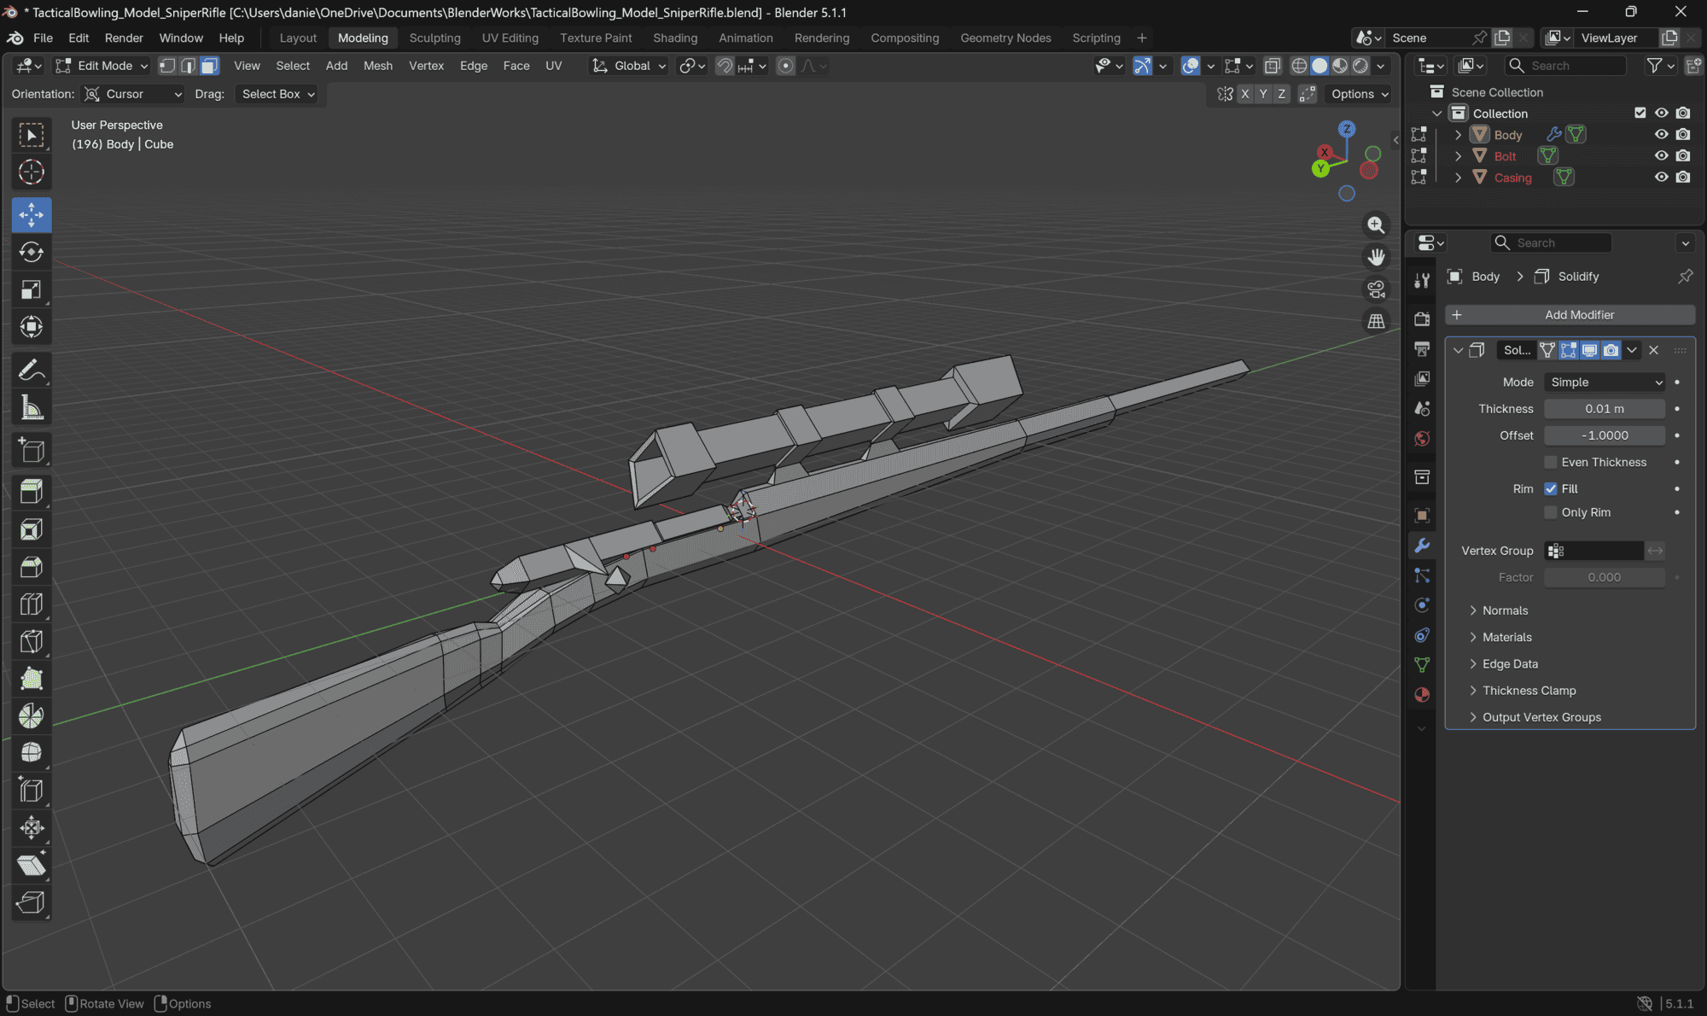This screenshot has width=1707, height=1016.
Task: Switch to face select mode
Action: click(209, 66)
